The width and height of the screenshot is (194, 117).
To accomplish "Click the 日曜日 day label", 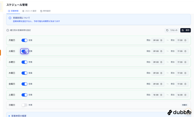I will point(12,105).
